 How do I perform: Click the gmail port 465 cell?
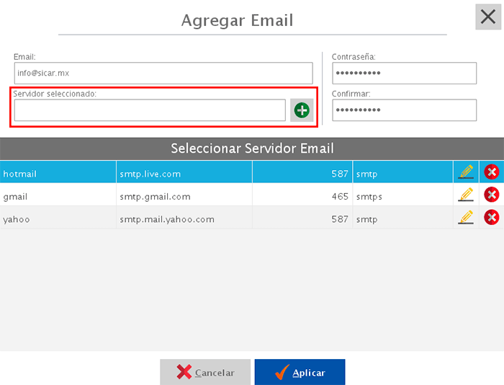pyautogui.click(x=302, y=196)
